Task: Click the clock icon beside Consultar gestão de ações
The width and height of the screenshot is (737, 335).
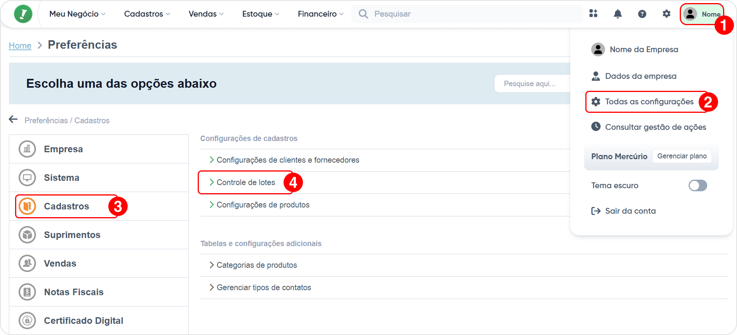Action: click(x=596, y=126)
